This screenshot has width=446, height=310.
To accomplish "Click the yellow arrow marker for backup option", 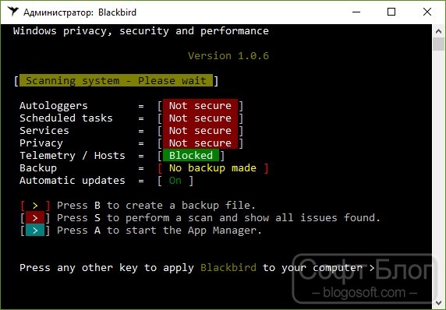I will pos(35,206).
